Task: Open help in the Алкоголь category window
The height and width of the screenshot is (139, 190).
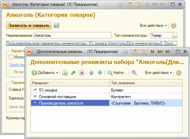Action: pos(174,25)
